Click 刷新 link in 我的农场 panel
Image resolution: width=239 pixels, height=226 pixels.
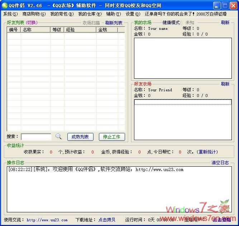click(225, 23)
